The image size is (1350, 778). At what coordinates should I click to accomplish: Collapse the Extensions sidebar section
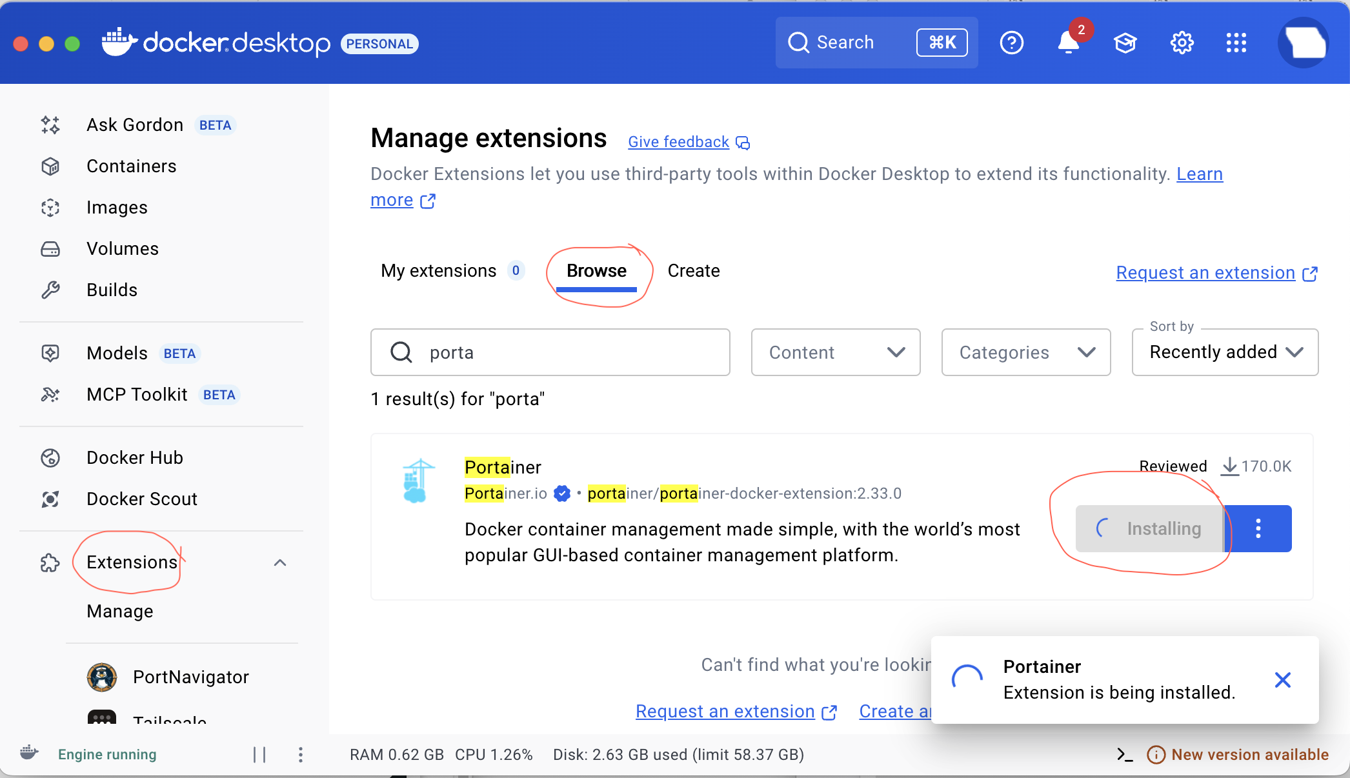point(280,563)
